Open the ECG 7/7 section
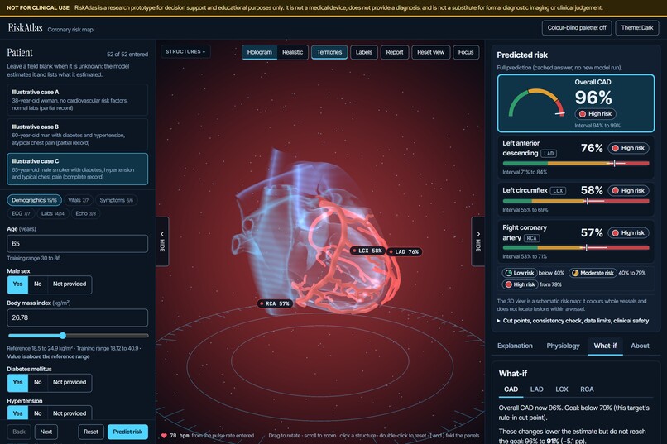The height and width of the screenshot is (444, 667). (21, 213)
